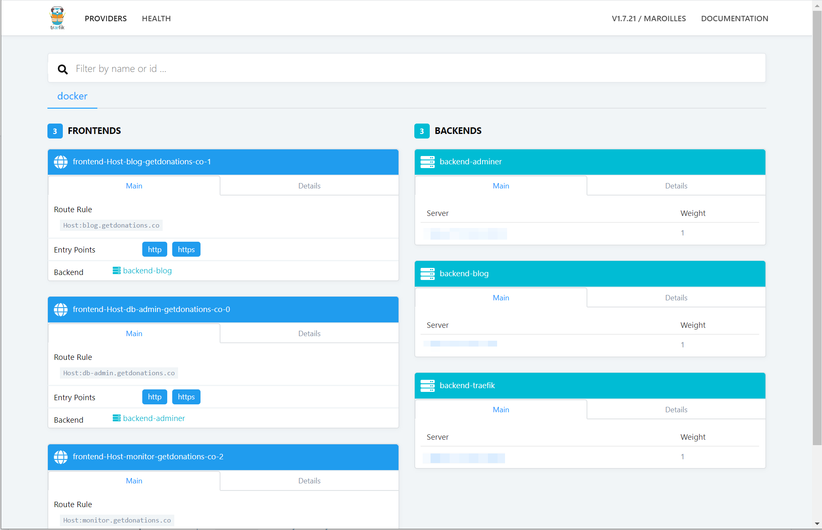Click https entry point of blog frontend

tap(186, 250)
